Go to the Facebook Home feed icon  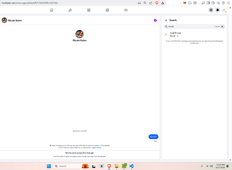click(x=51, y=10)
